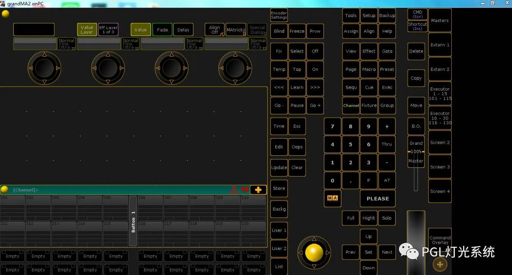The width and height of the screenshot is (512, 275).
Task: Click the vertical Button 1 executor bar
Action: point(133,221)
